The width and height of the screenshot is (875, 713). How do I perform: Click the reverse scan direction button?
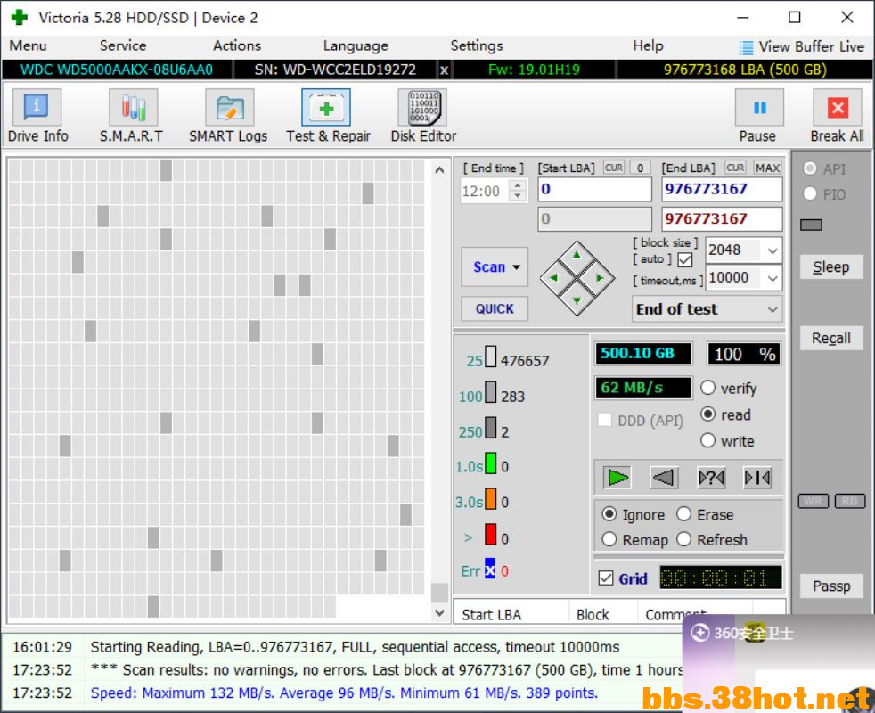coord(664,478)
